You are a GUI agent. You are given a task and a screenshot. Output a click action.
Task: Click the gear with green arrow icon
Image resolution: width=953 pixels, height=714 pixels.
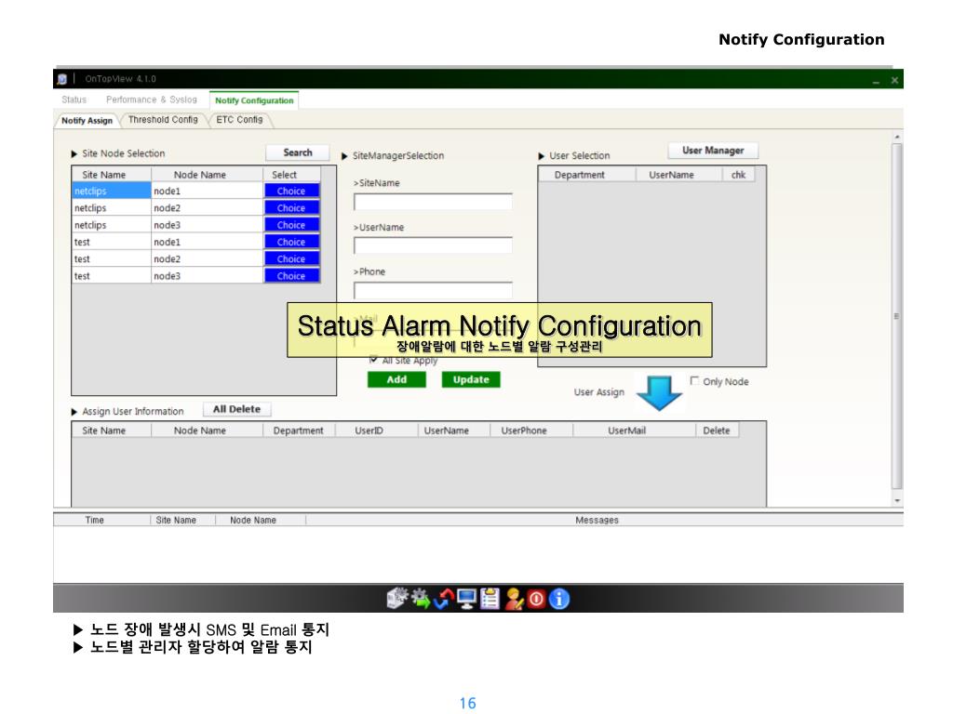point(420,599)
